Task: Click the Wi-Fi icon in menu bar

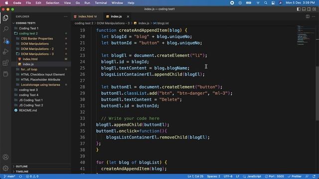Action: point(258,3)
